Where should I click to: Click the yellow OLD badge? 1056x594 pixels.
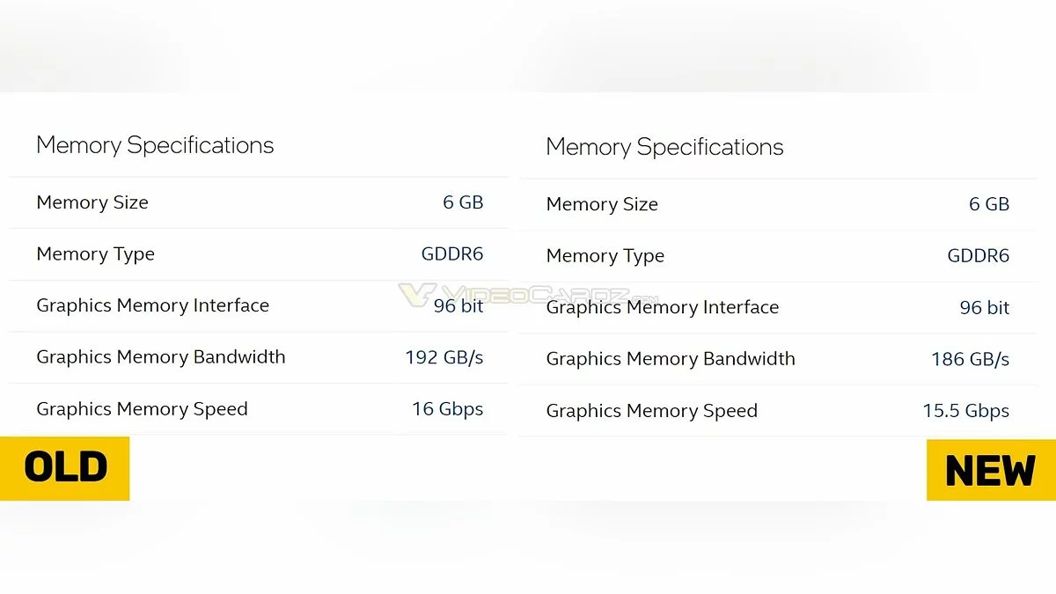[x=65, y=468]
